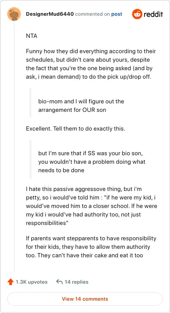Click the 'NTA' verdict text
Image resolution: width=170 pixels, height=313 pixels.
click(31, 36)
